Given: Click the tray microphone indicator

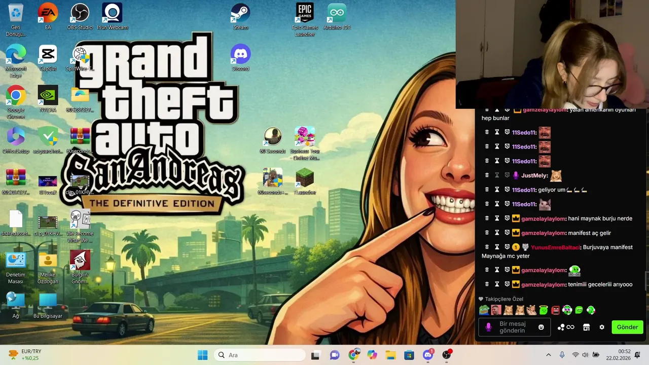Looking at the screenshot, I should click(562, 355).
